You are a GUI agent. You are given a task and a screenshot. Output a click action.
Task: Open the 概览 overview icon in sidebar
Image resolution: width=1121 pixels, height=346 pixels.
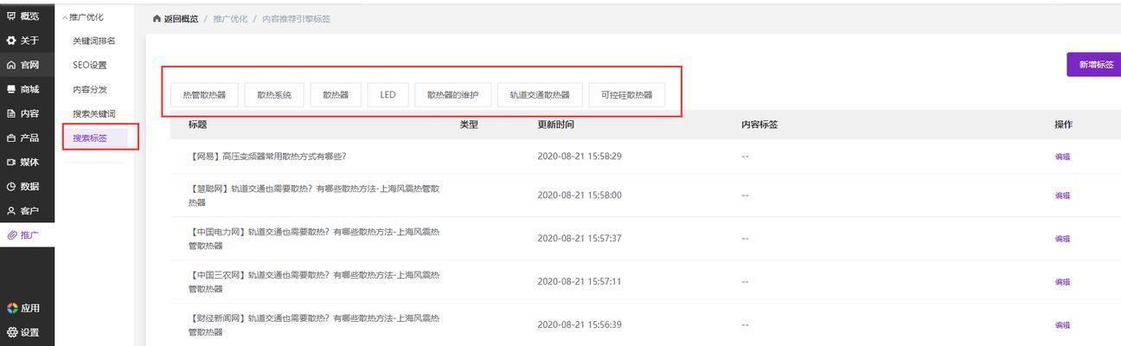11,16
